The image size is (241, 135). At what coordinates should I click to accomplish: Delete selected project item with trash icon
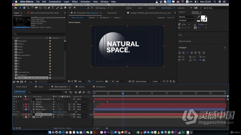[36, 82]
